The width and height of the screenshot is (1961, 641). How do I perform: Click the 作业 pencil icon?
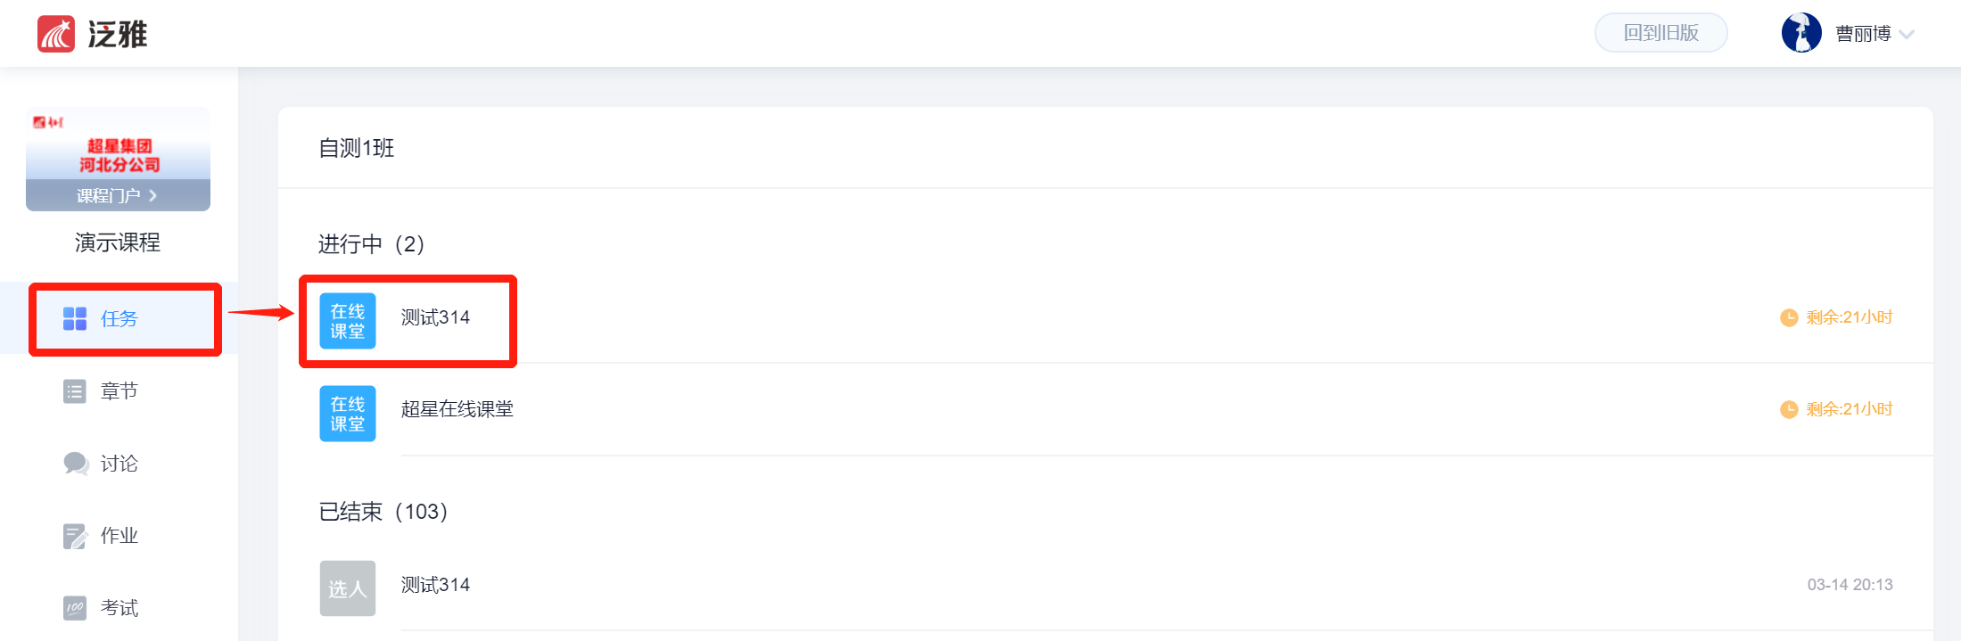75,536
